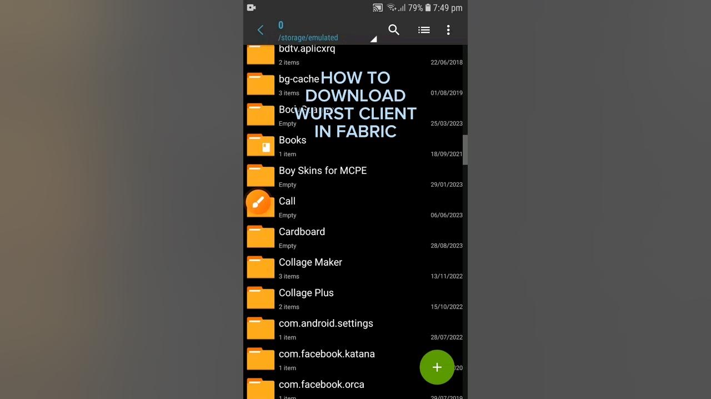Open com.facebook.orca folder icon

[261, 388]
